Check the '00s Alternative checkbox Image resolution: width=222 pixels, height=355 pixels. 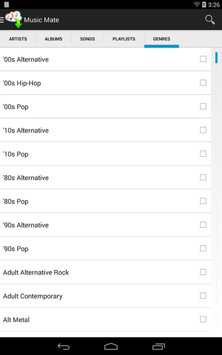tap(203, 59)
